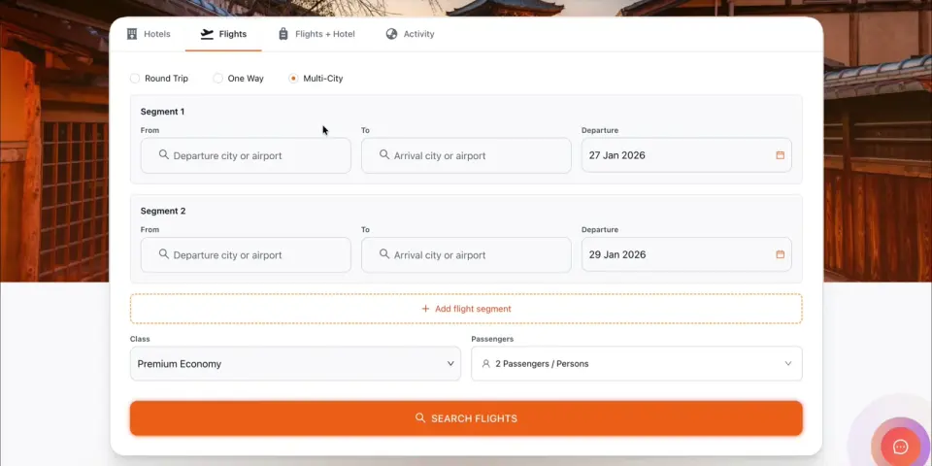Select the Round Trip radio button
The width and height of the screenshot is (932, 466).
tap(135, 79)
